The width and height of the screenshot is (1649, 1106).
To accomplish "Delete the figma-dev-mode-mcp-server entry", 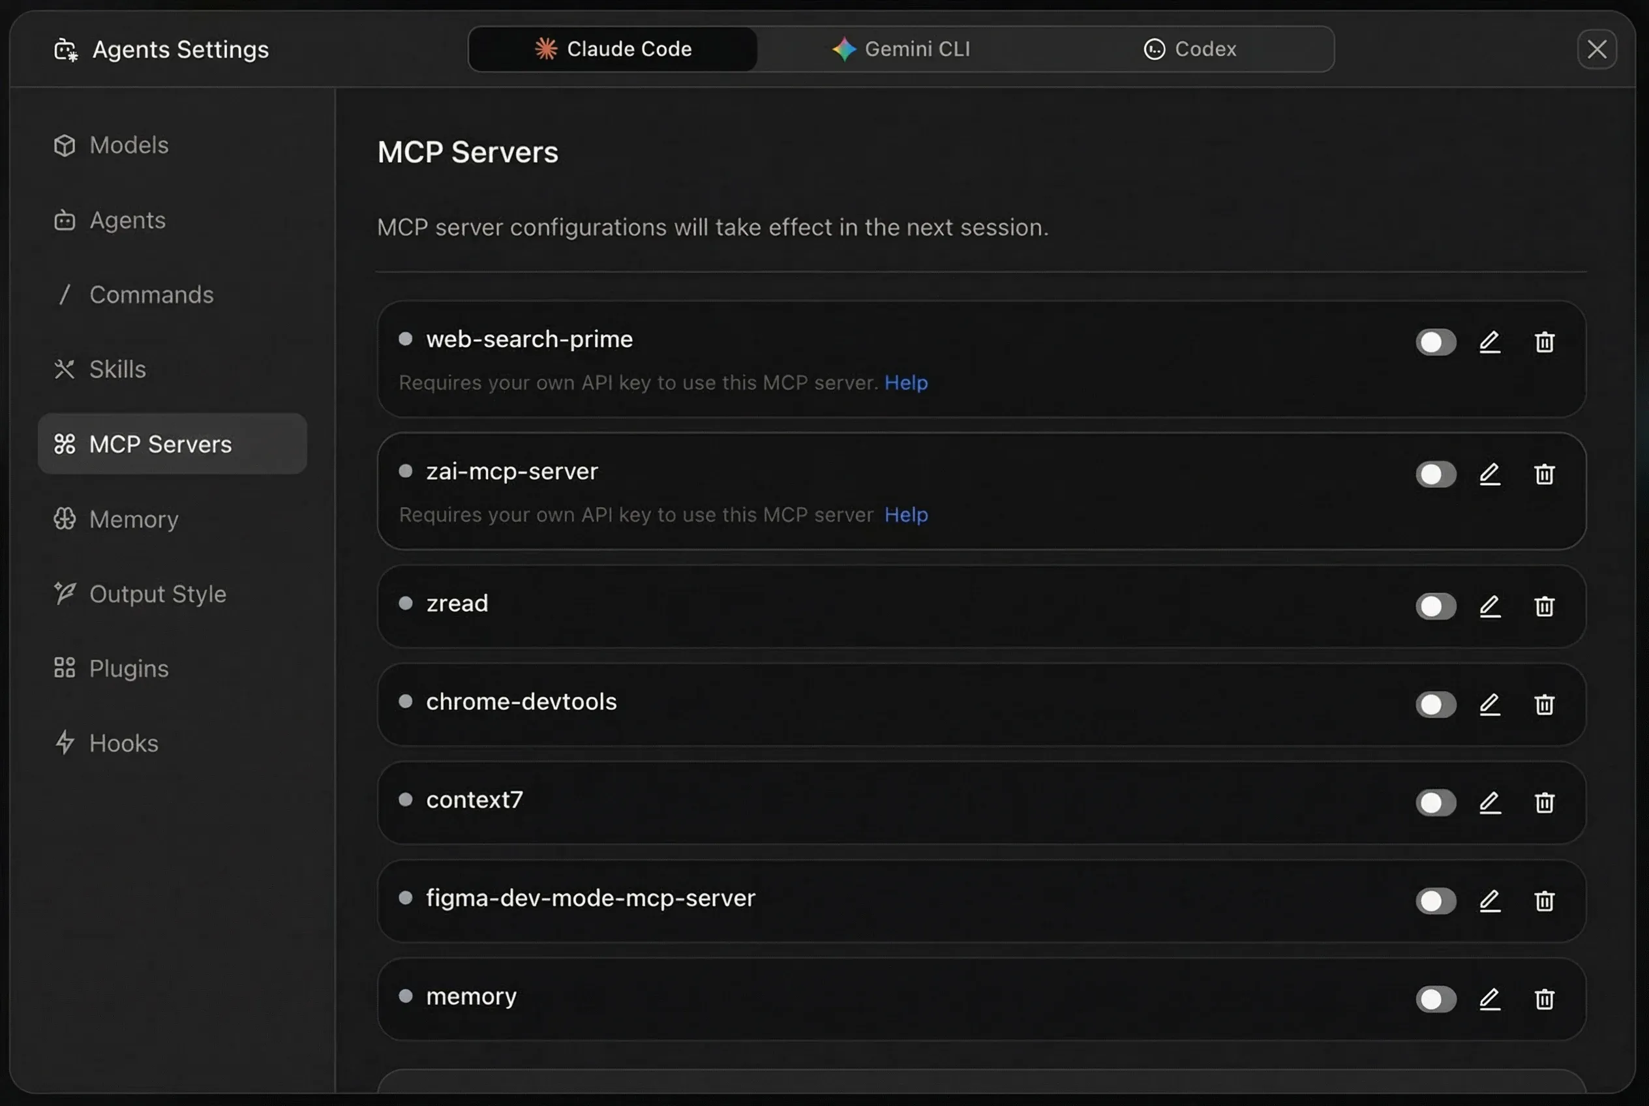I will pos(1544,901).
